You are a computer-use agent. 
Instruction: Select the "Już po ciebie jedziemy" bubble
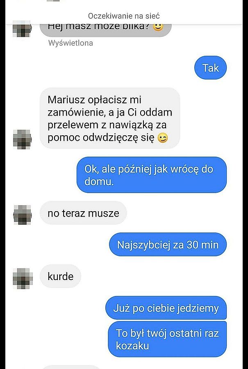pyautogui.click(x=166, y=308)
